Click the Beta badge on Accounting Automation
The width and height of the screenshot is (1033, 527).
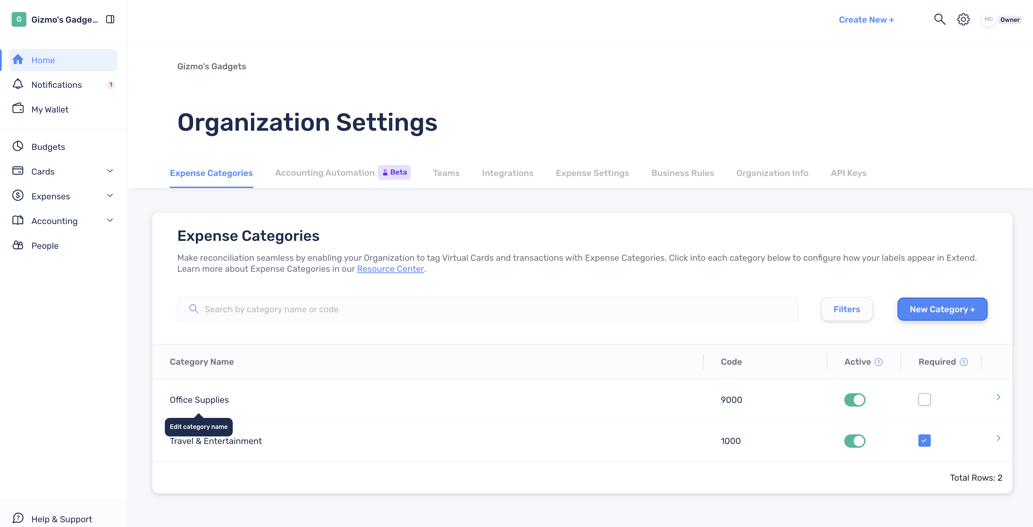[x=394, y=172]
